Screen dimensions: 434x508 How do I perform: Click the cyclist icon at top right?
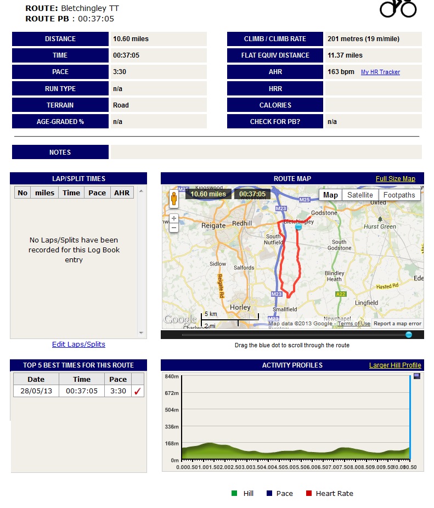[398, 8]
